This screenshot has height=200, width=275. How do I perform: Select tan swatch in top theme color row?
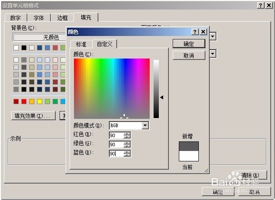pyautogui.click(x=32, y=48)
